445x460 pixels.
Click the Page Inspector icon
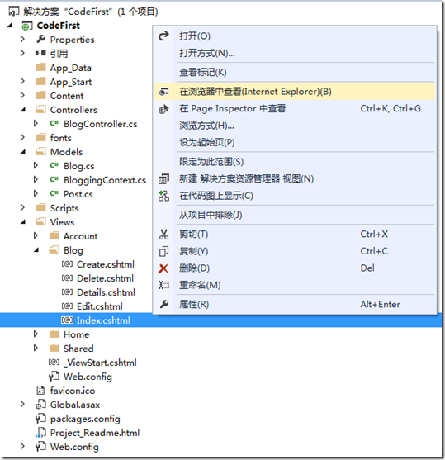163,109
